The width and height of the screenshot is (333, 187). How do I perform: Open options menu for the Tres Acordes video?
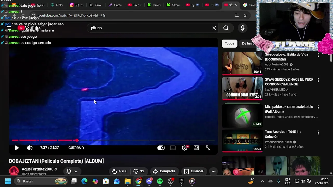point(318,132)
